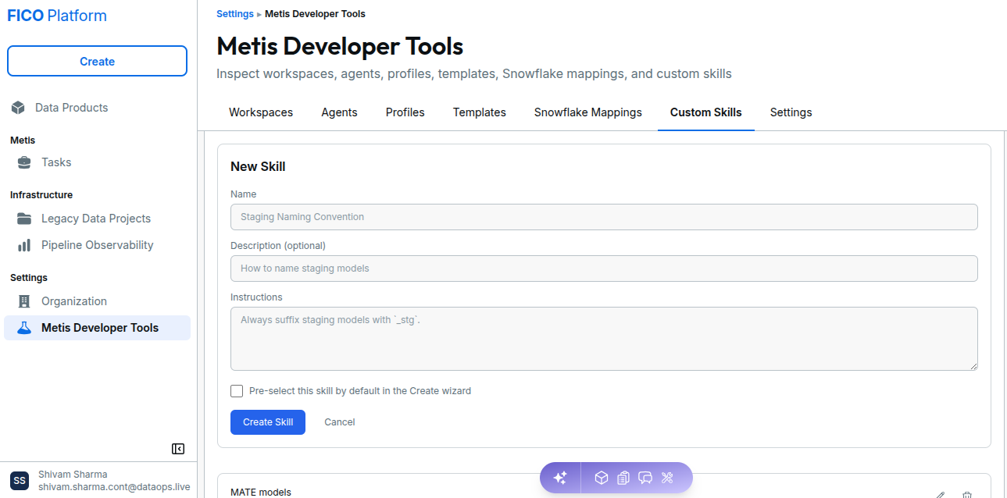Switch to the Snowflake Mappings tab

point(588,112)
